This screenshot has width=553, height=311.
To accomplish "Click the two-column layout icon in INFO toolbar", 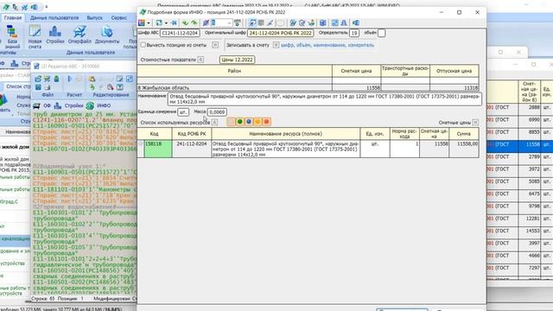I will click(x=334, y=23).
